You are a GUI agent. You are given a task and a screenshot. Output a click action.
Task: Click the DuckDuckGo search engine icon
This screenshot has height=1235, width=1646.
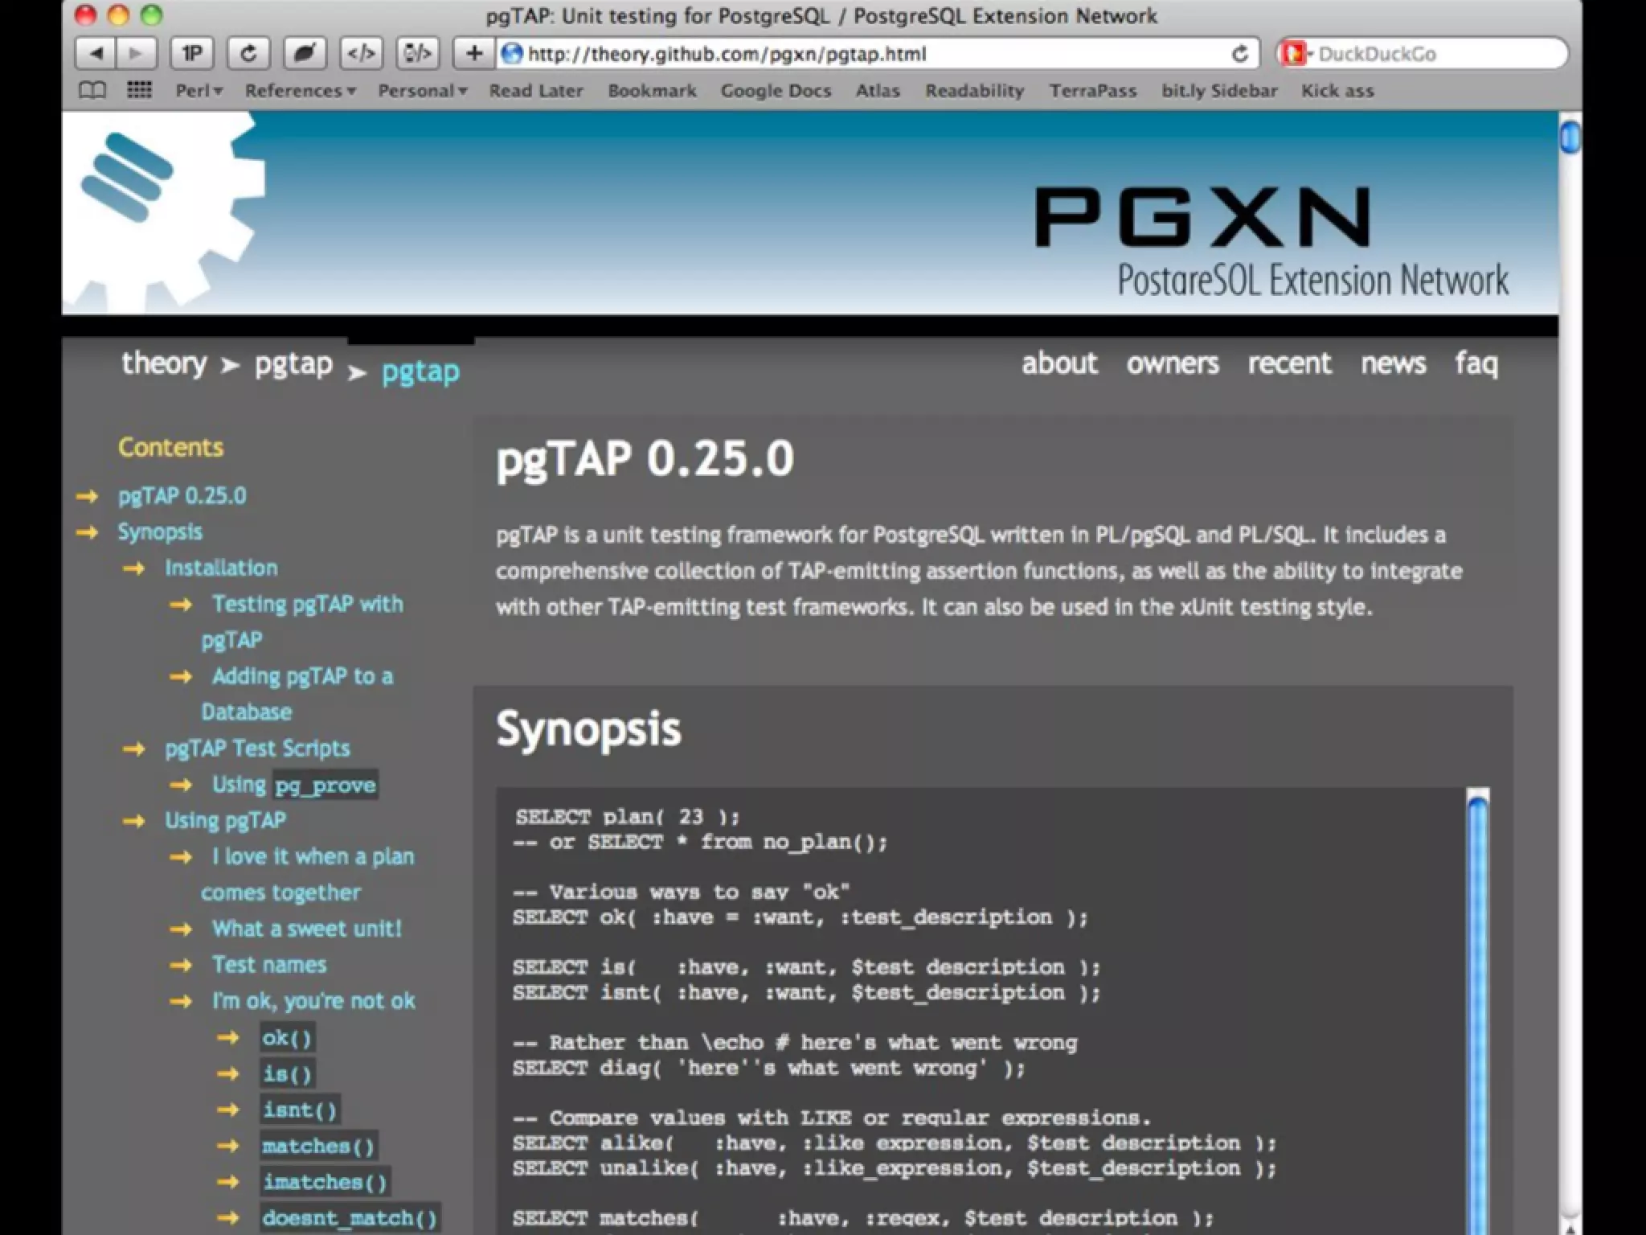1295,54
